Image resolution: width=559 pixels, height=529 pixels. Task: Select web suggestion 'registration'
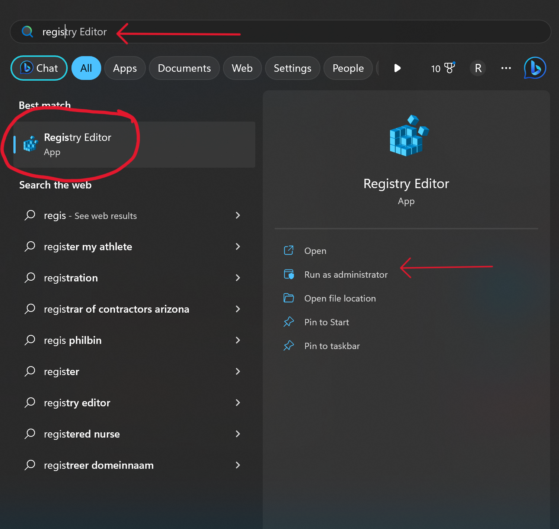[134, 278]
